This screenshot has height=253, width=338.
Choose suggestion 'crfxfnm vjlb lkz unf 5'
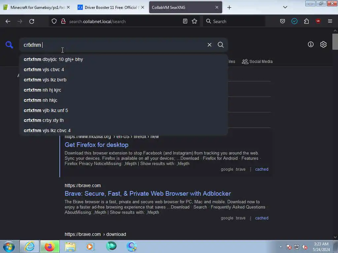(x=123, y=110)
